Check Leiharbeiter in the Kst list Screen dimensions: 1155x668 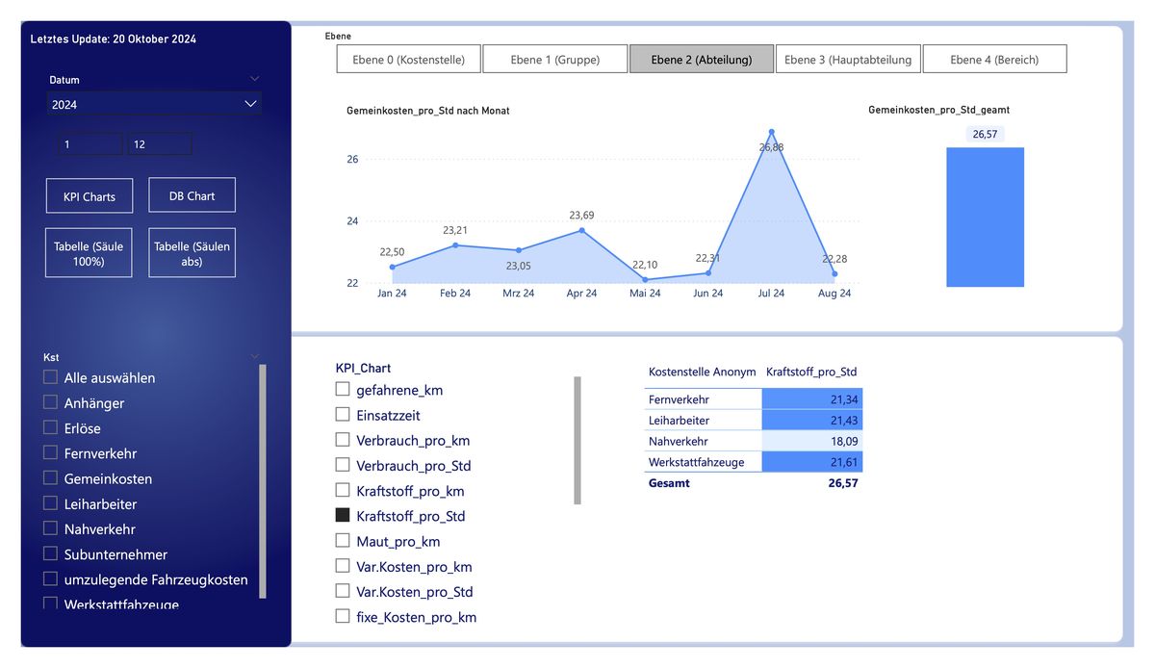coord(50,503)
